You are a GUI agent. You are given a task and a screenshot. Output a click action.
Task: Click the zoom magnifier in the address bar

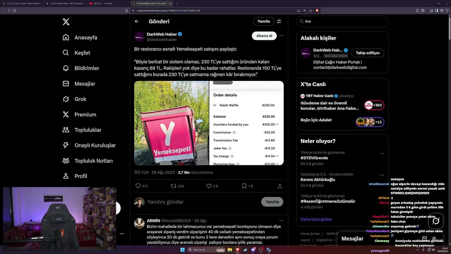coord(305,11)
